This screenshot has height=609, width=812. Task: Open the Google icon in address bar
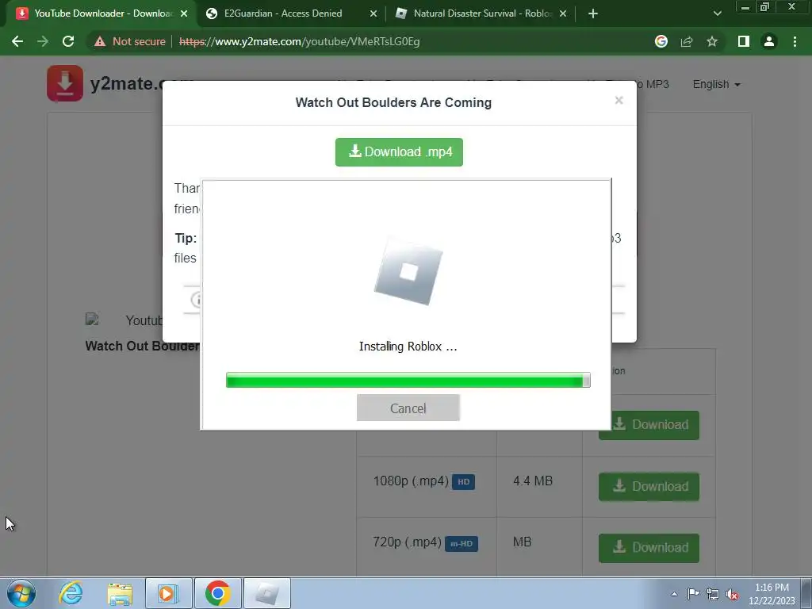click(661, 41)
